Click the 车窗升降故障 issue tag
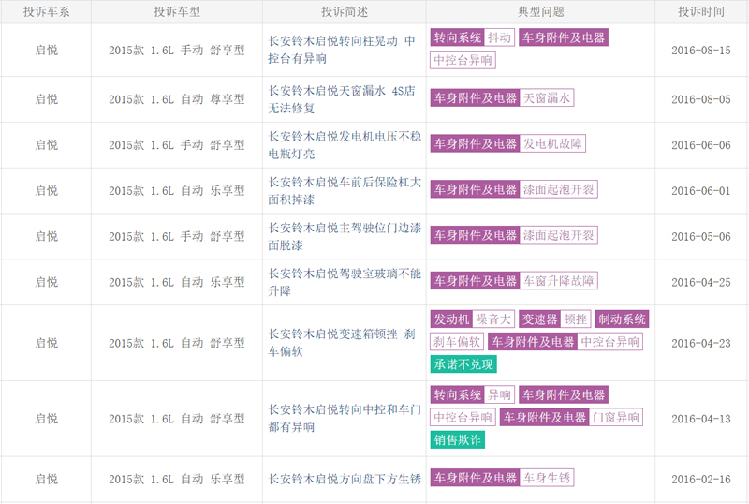 pos(558,281)
